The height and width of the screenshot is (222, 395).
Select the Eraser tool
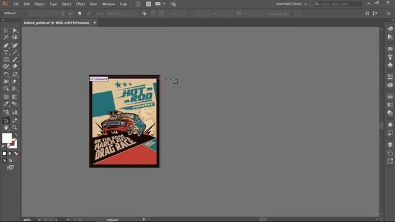coord(15,67)
